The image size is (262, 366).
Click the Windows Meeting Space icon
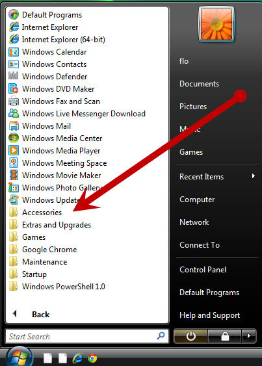click(x=14, y=163)
